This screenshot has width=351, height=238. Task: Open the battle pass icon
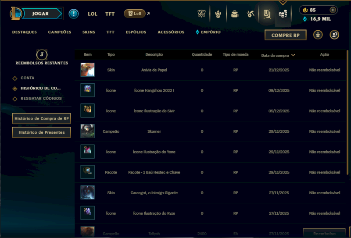[267, 14]
